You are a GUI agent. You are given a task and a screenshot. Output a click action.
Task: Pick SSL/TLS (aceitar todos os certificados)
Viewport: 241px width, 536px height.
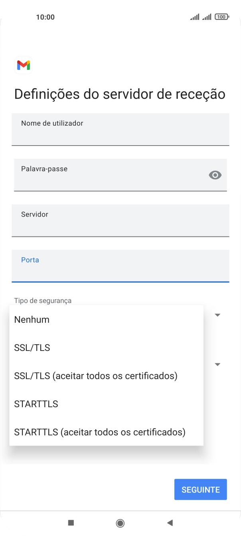[95, 375]
